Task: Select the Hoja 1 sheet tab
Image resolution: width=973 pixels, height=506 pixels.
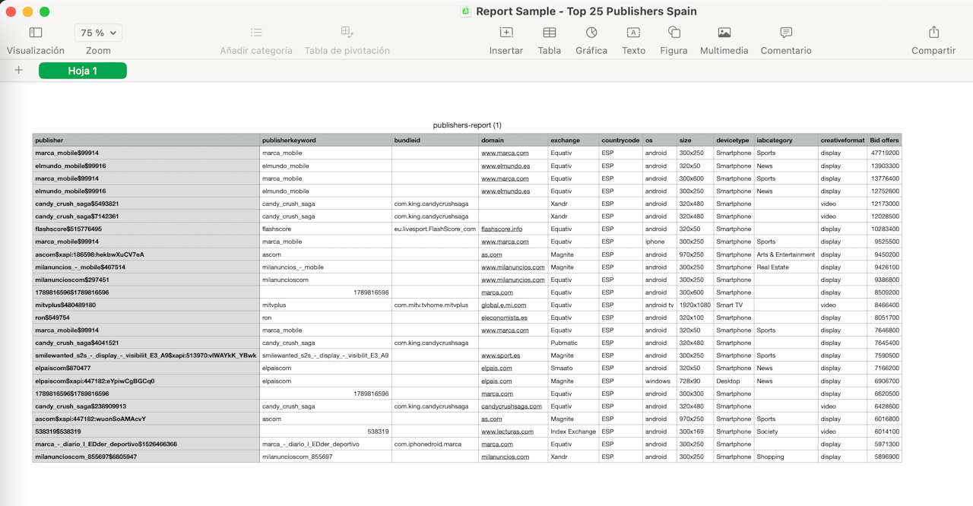Action: 83,71
